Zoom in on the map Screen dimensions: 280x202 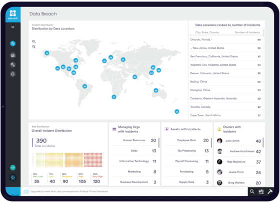pyautogui.click(x=34, y=41)
